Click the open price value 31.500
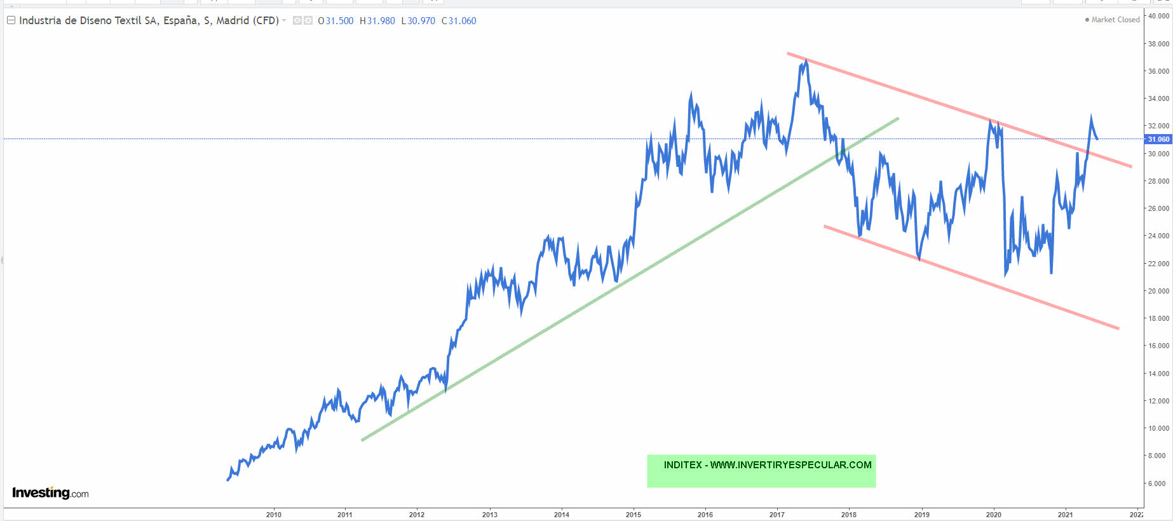Image resolution: width=1173 pixels, height=521 pixels. 339,21
